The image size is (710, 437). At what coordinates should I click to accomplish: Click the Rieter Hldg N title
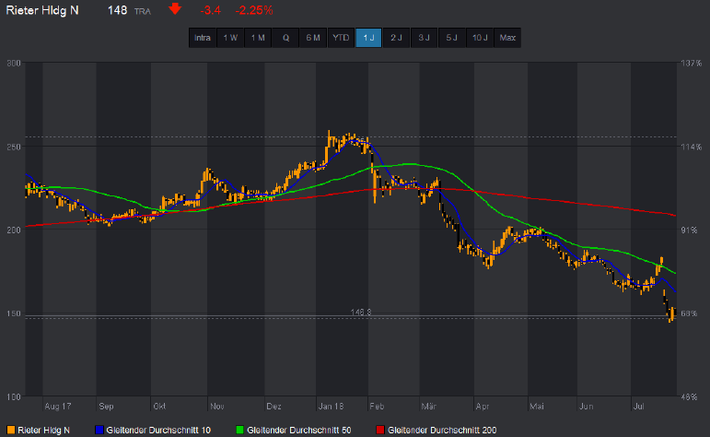click(42, 10)
